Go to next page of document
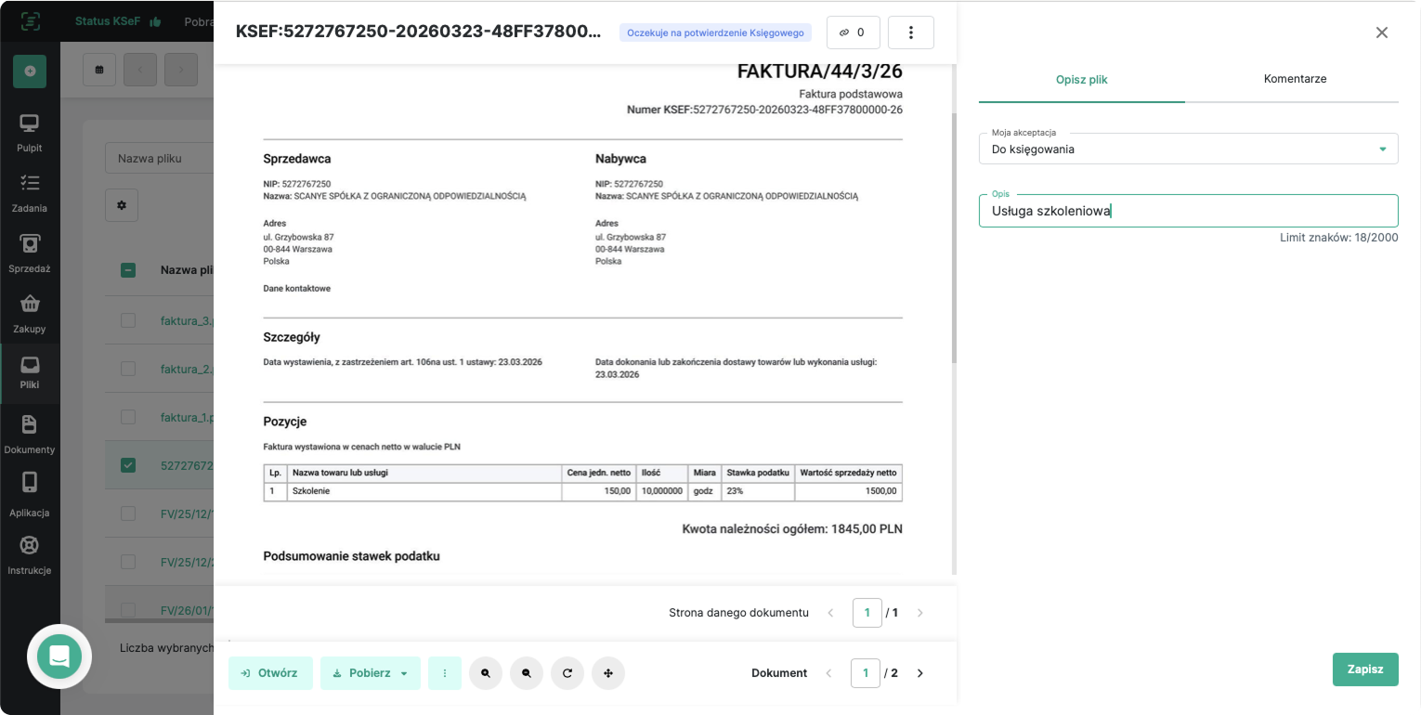 920,613
